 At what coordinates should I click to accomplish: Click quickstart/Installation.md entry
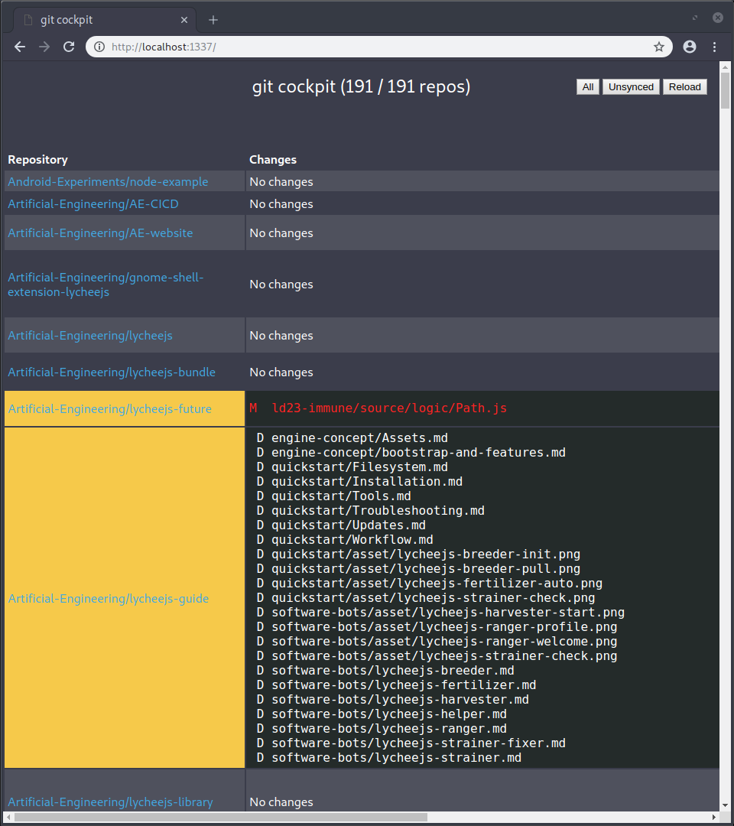(367, 482)
